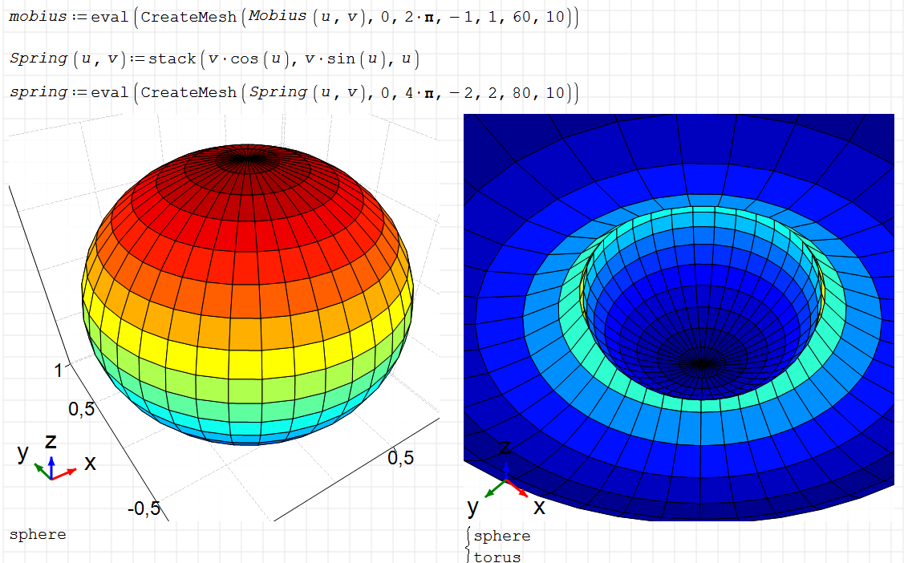This screenshot has height=563, width=908.
Task: Click the red x-axis arrow in the left plot
Action: [x=66, y=473]
